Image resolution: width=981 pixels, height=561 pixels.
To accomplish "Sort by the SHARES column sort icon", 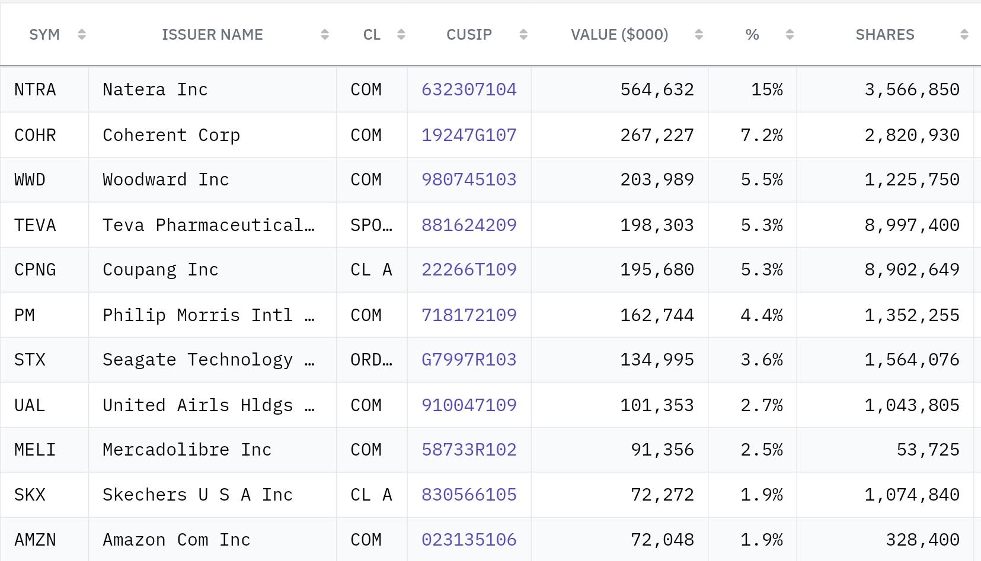I will [x=964, y=35].
